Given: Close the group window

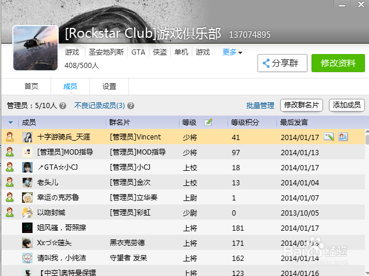Looking at the screenshot, I should coord(361,4).
